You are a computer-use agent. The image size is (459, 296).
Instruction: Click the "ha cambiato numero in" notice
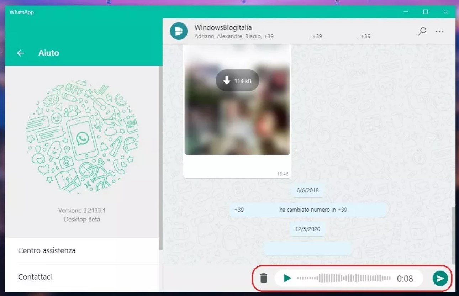[308, 210]
